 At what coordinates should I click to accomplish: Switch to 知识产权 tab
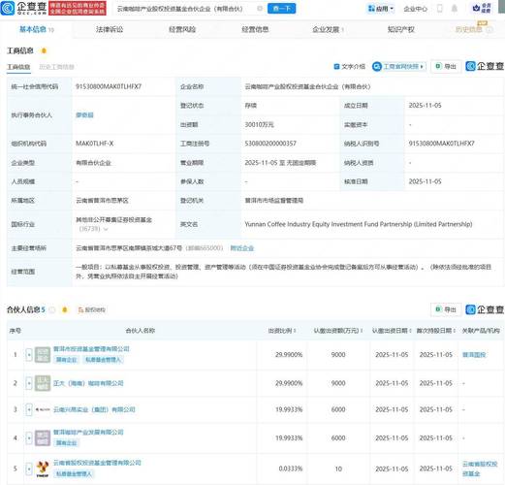pyautogui.click(x=401, y=29)
